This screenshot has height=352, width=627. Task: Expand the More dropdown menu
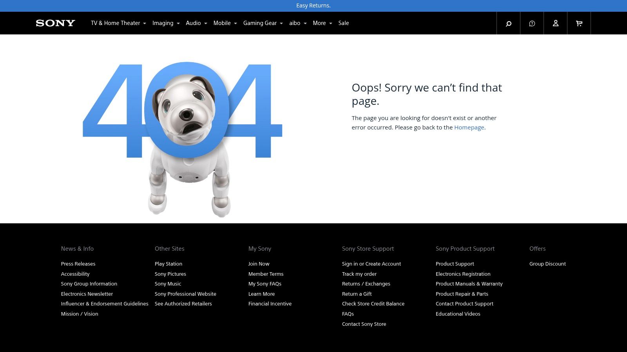[x=322, y=23]
